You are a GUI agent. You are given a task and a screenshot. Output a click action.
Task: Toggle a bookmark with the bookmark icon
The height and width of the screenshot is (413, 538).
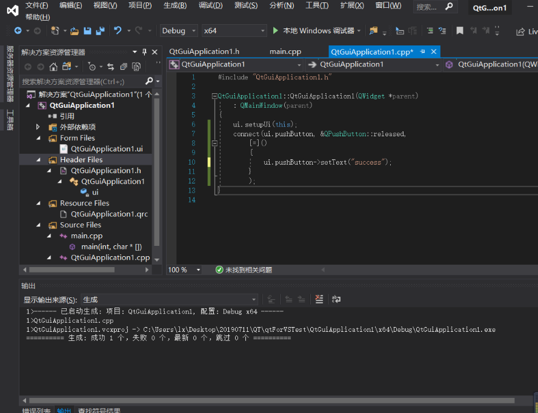pyautogui.click(x=460, y=31)
